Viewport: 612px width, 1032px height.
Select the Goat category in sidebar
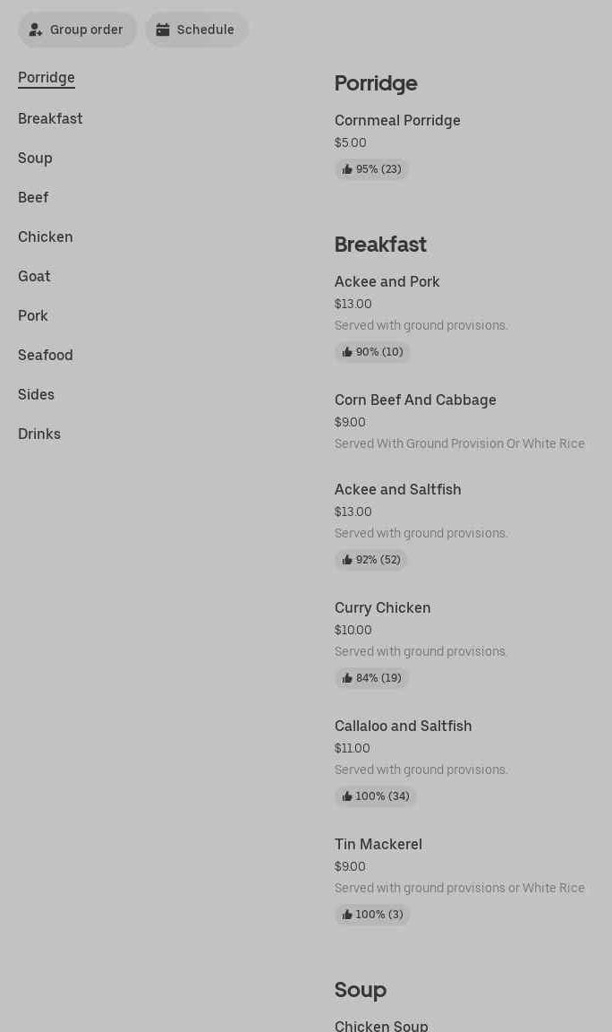point(34,276)
